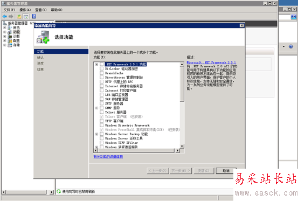The width and height of the screenshot is (298, 201).
Task: Expand the Windows 进程激活服务 node
Action: pos(97,147)
